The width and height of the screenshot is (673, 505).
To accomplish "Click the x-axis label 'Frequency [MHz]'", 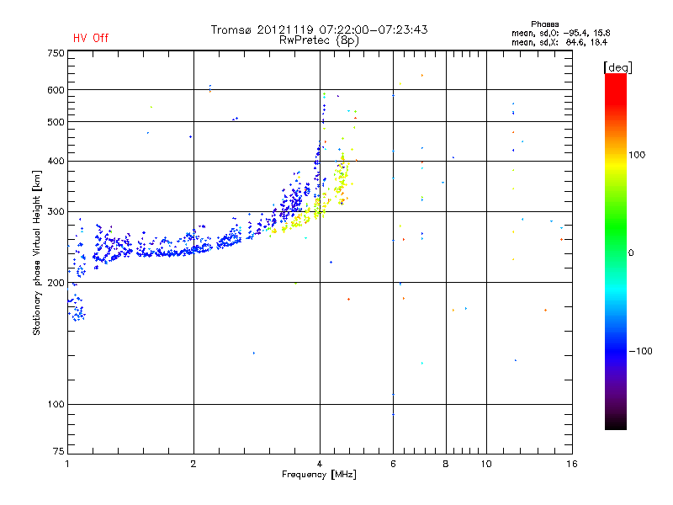I will pyautogui.click(x=319, y=475).
